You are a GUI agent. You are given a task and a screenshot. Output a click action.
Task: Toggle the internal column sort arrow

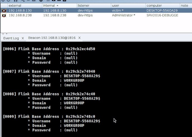click(x=57, y=6)
